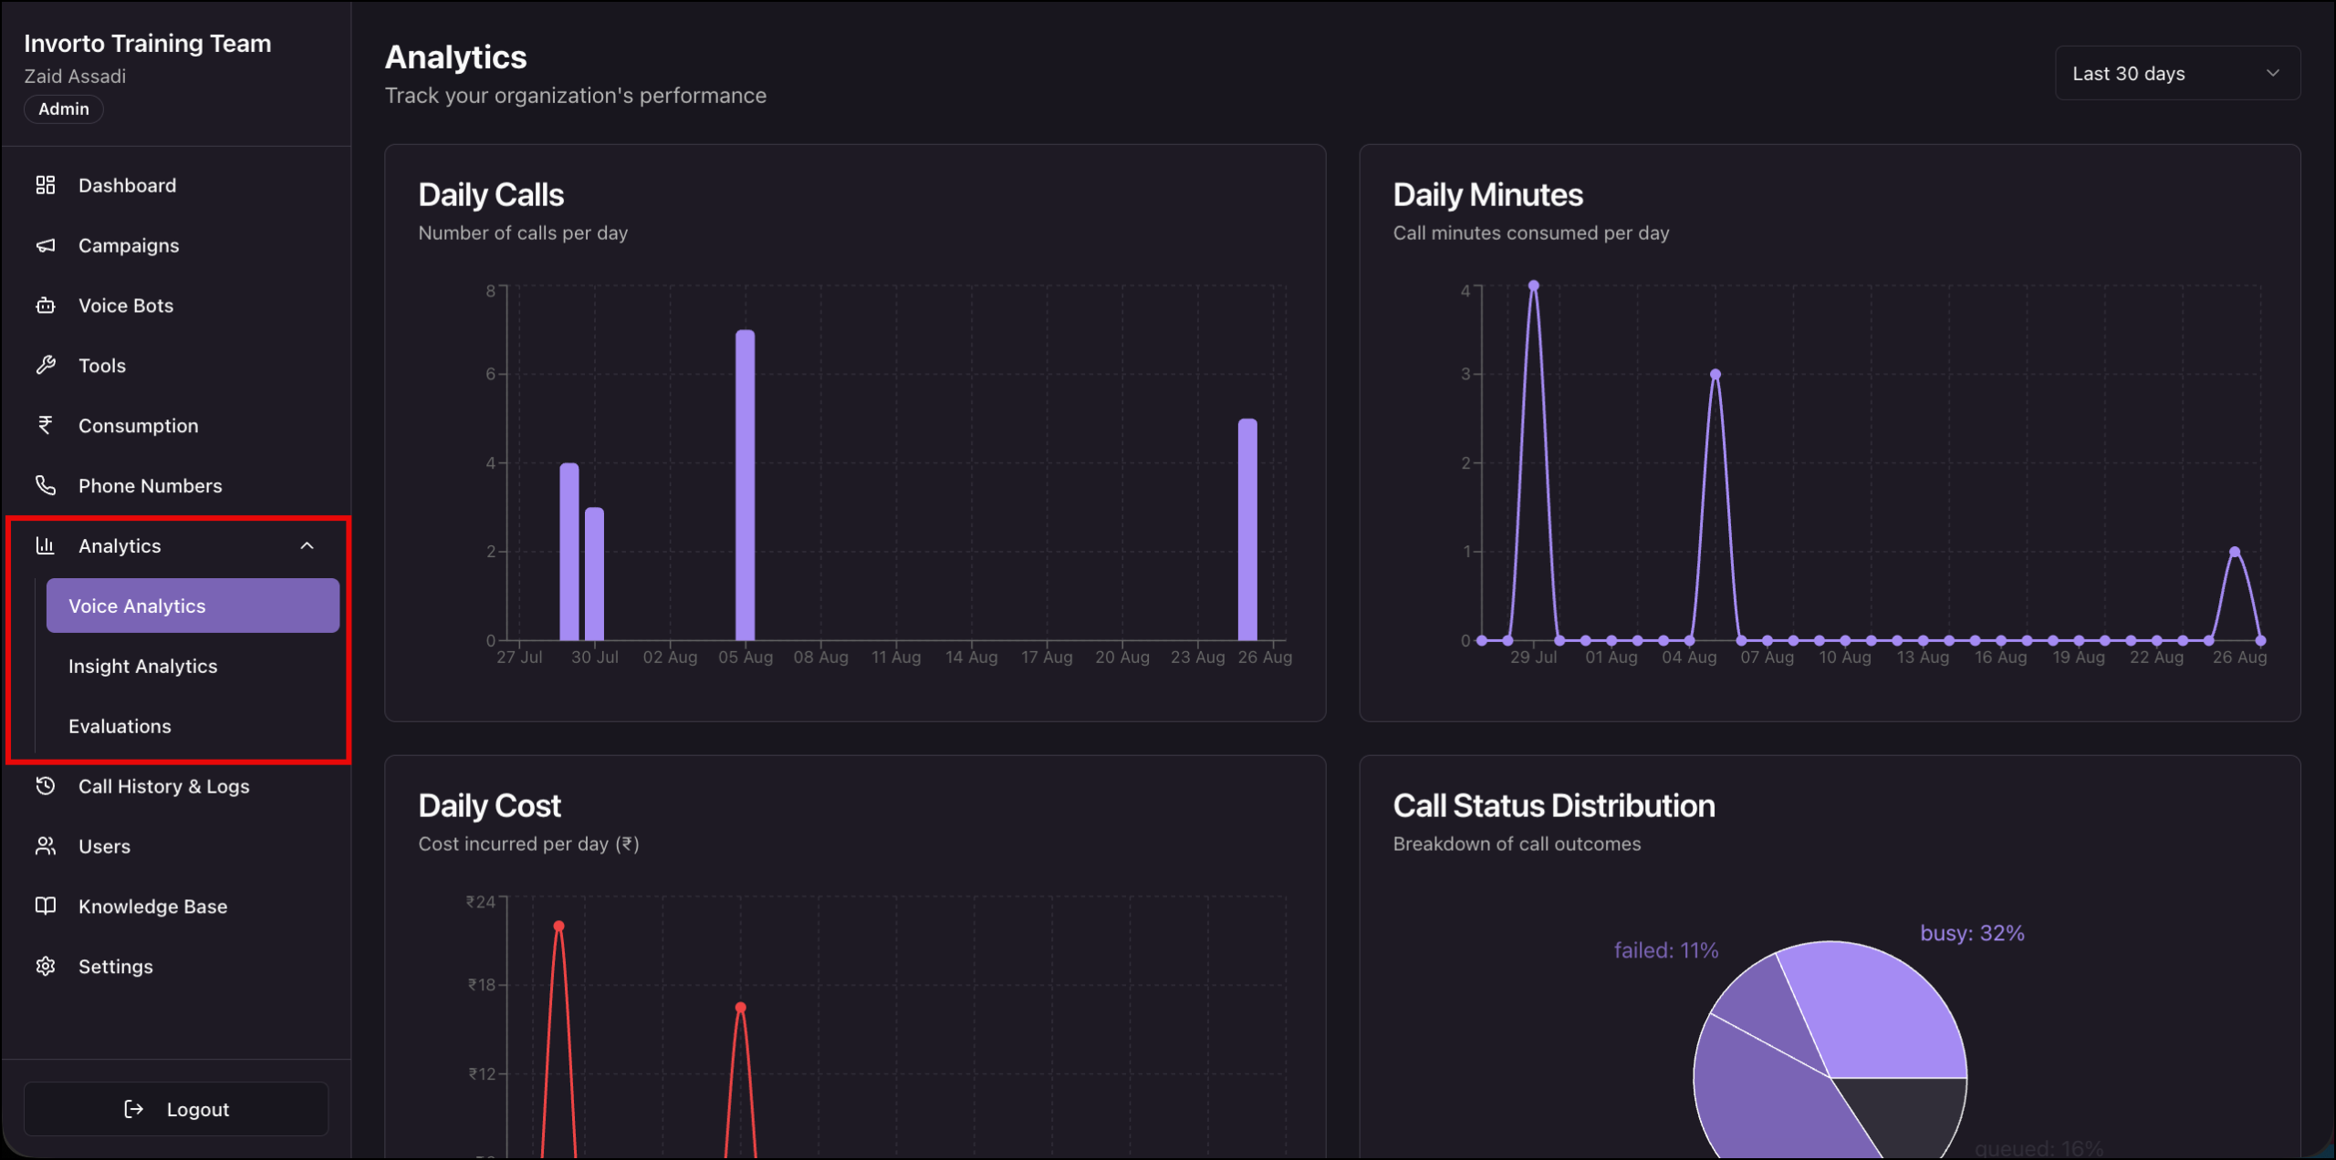
Task: Click the first Daily Calls bar before 30 Jul
Action: coord(569,552)
